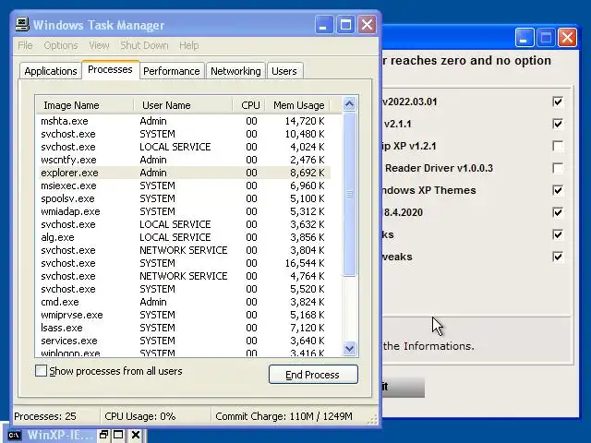Click the End Process button

coord(313,375)
